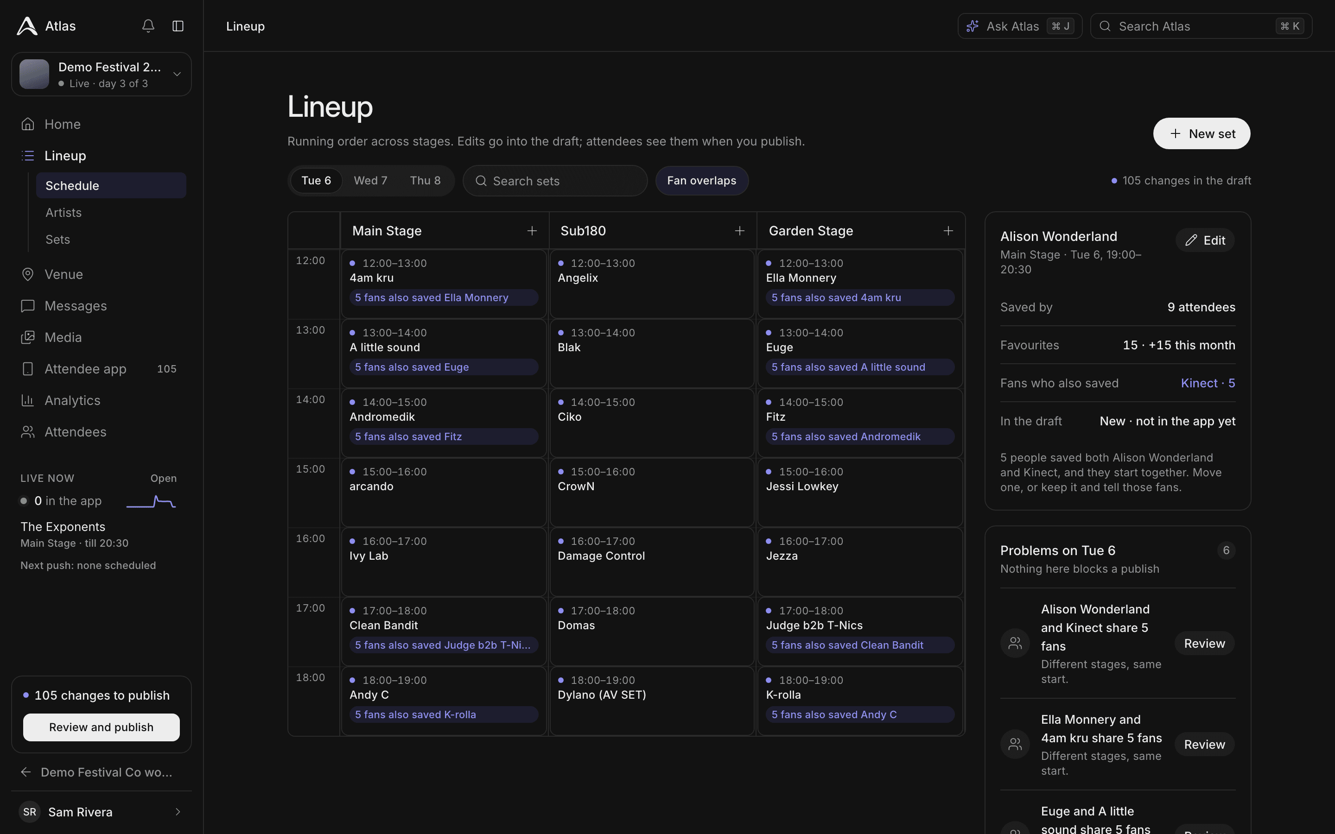Open the Sets subpage
This screenshot has width=1335, height=834.
click(111, 240)
